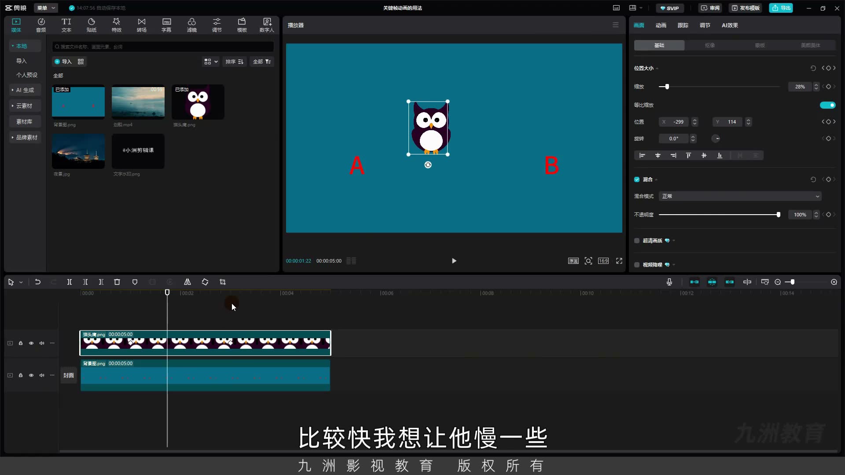Click the rotate icon in timeline toolbar
The image size is (845, 475).
[x=205, y=282]
